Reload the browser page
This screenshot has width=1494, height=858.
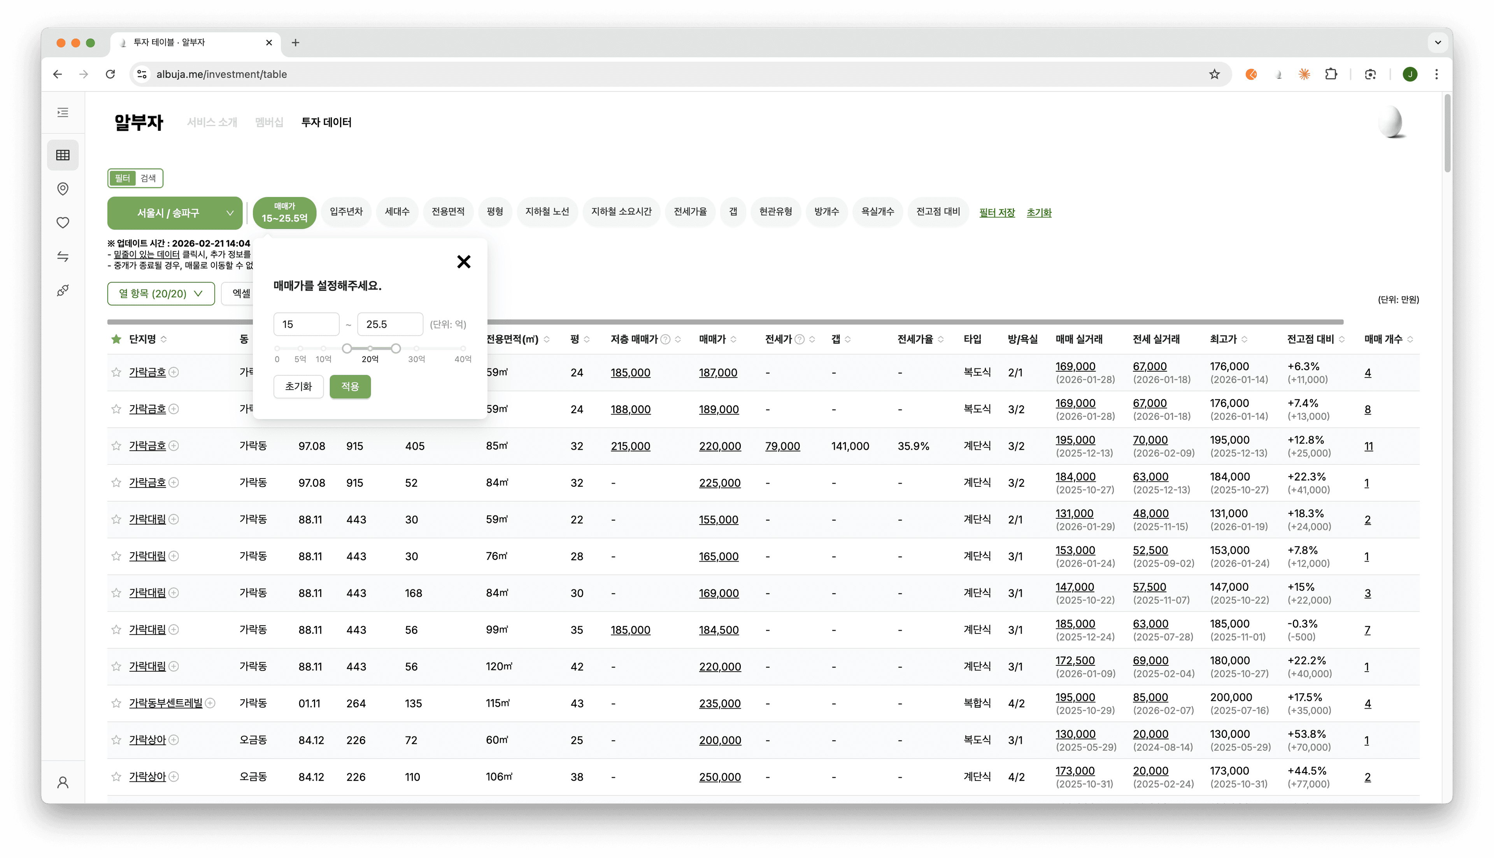pos(110,74)
